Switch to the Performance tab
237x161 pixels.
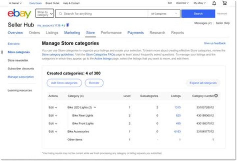coord(111,33)
